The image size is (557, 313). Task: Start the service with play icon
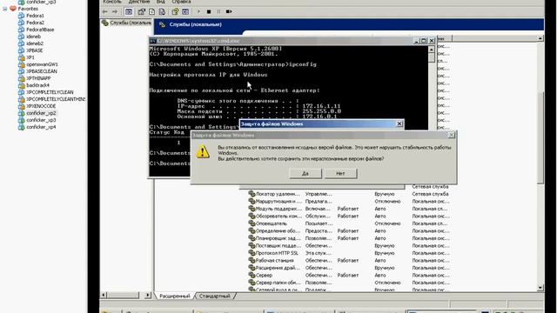pyautogui.click(x=198, y=11)
